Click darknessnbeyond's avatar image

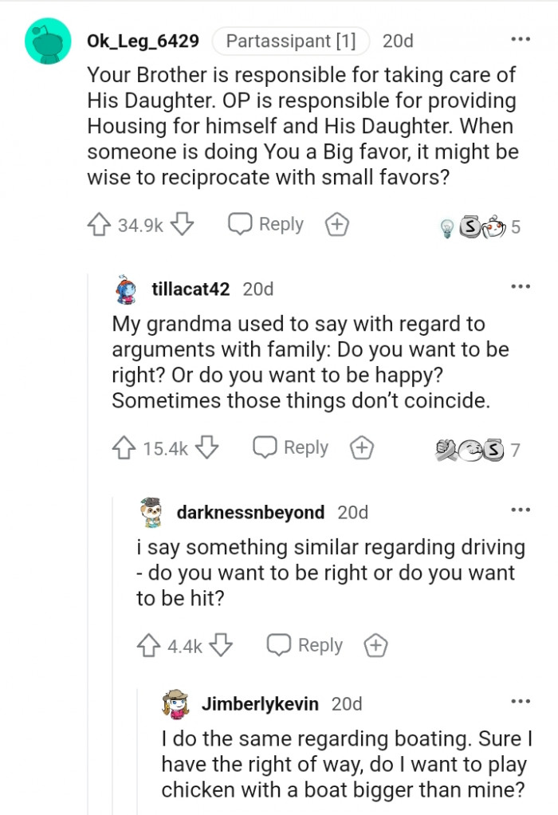click(x=151, y=512)
